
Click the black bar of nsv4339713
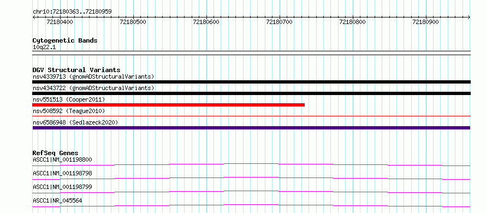tap(251, 82)
